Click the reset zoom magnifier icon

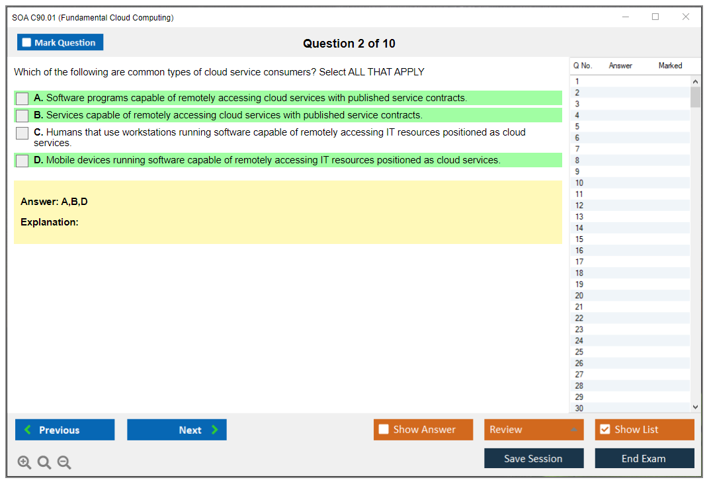(x=44, y=462)
